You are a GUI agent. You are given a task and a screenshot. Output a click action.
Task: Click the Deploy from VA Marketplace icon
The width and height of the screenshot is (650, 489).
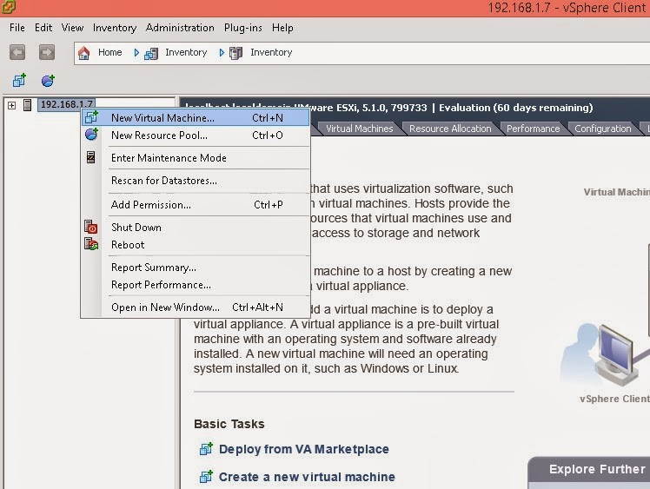[206, 449]
